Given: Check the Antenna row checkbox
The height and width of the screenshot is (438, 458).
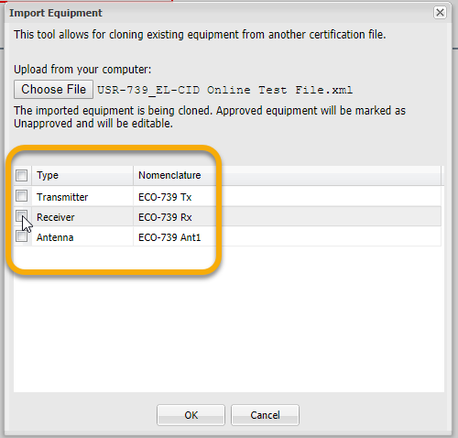Looking at the screenshot, I should [21, 236].
